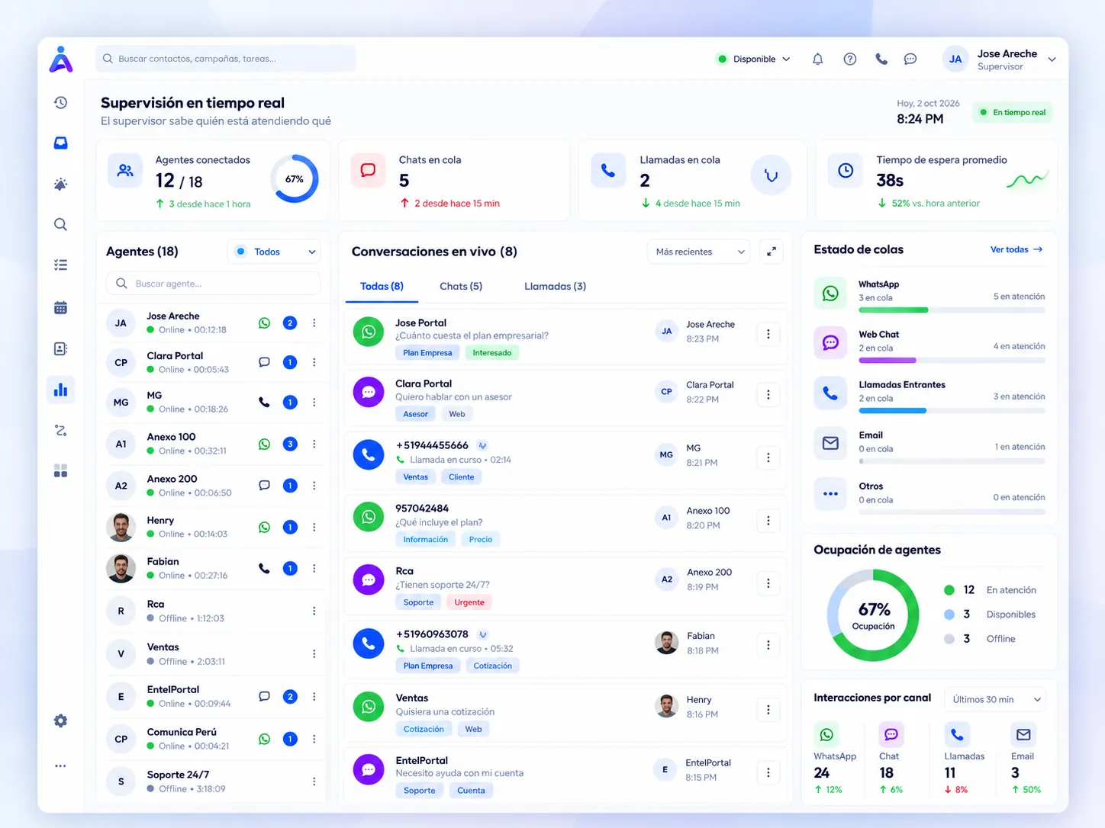Click the Urgente tag on the Rca conversation
Viewport: 1105px width, 828px height.
[469, 602]
